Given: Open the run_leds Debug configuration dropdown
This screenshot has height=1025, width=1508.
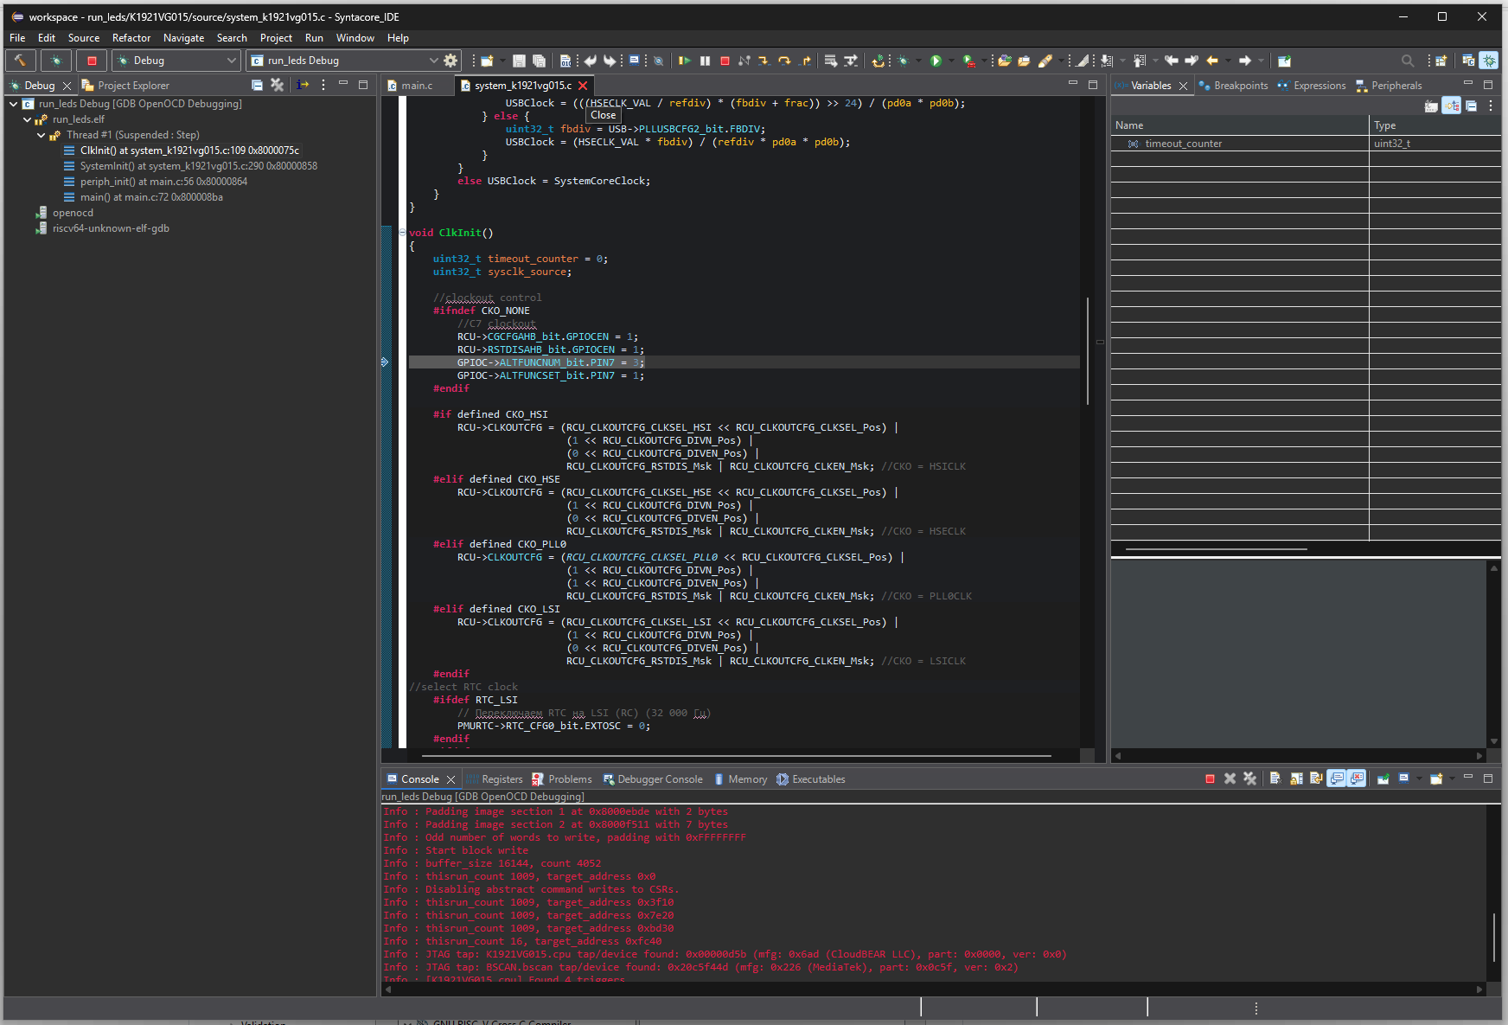Looking at the screenshot, I should pyautogui.click(x=433, y=61).
